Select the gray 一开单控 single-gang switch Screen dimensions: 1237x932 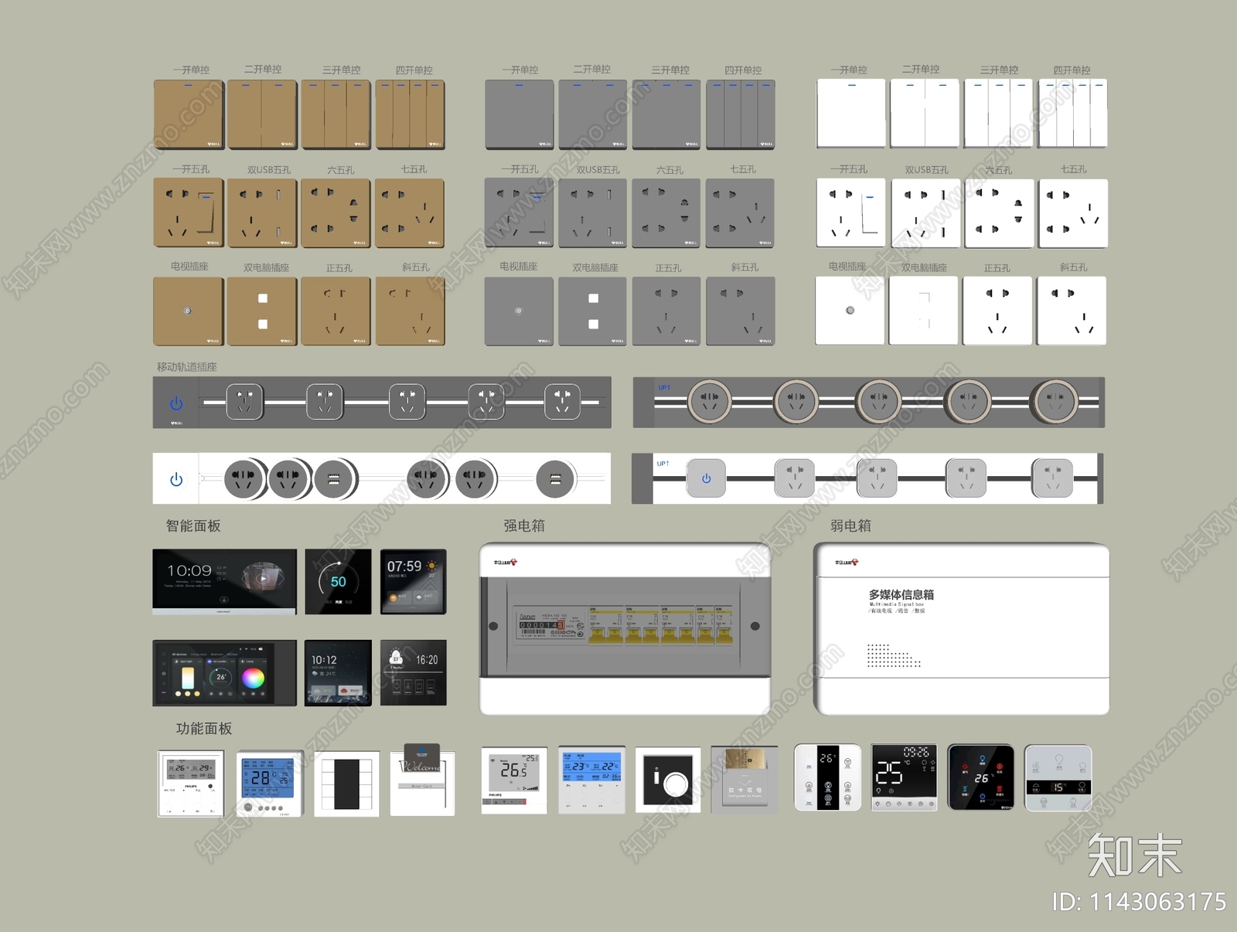(x=519, y=114)
